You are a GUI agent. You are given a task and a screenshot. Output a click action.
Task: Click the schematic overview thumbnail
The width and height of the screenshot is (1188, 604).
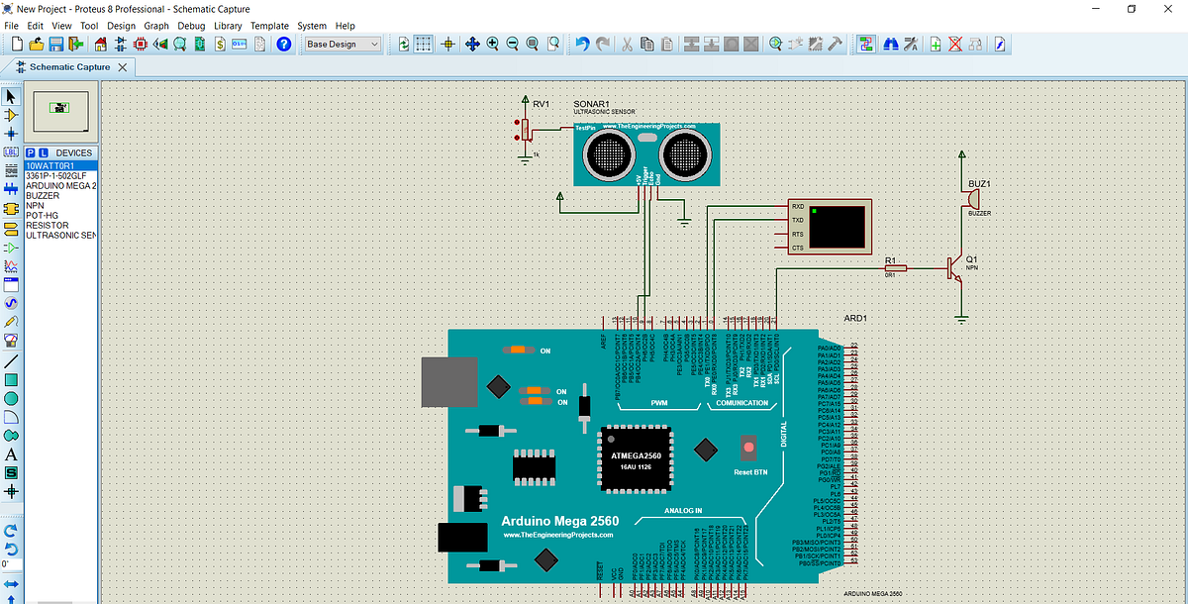[x=60, y=112]
